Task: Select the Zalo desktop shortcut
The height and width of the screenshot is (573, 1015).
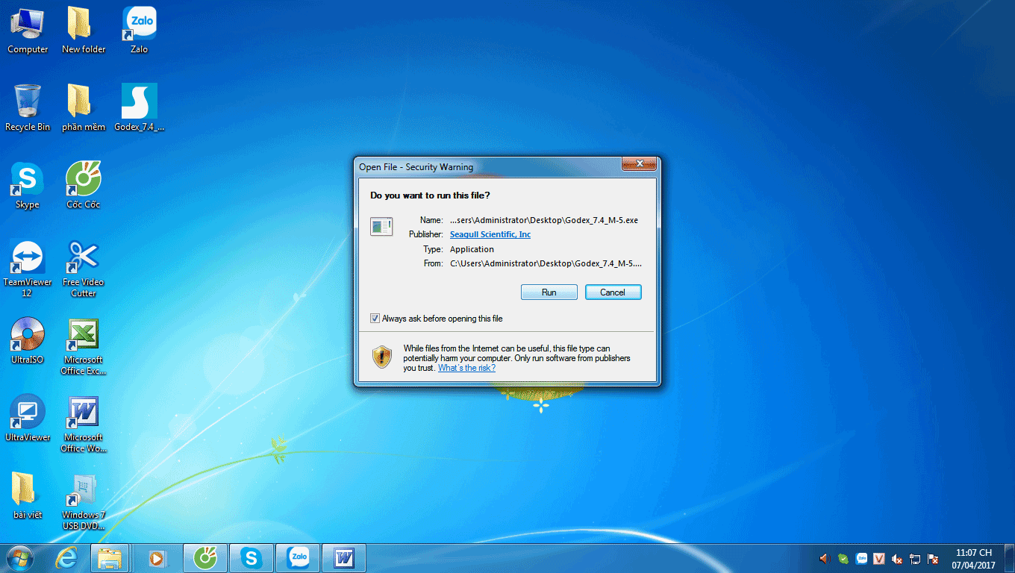Action: [139, 31]
